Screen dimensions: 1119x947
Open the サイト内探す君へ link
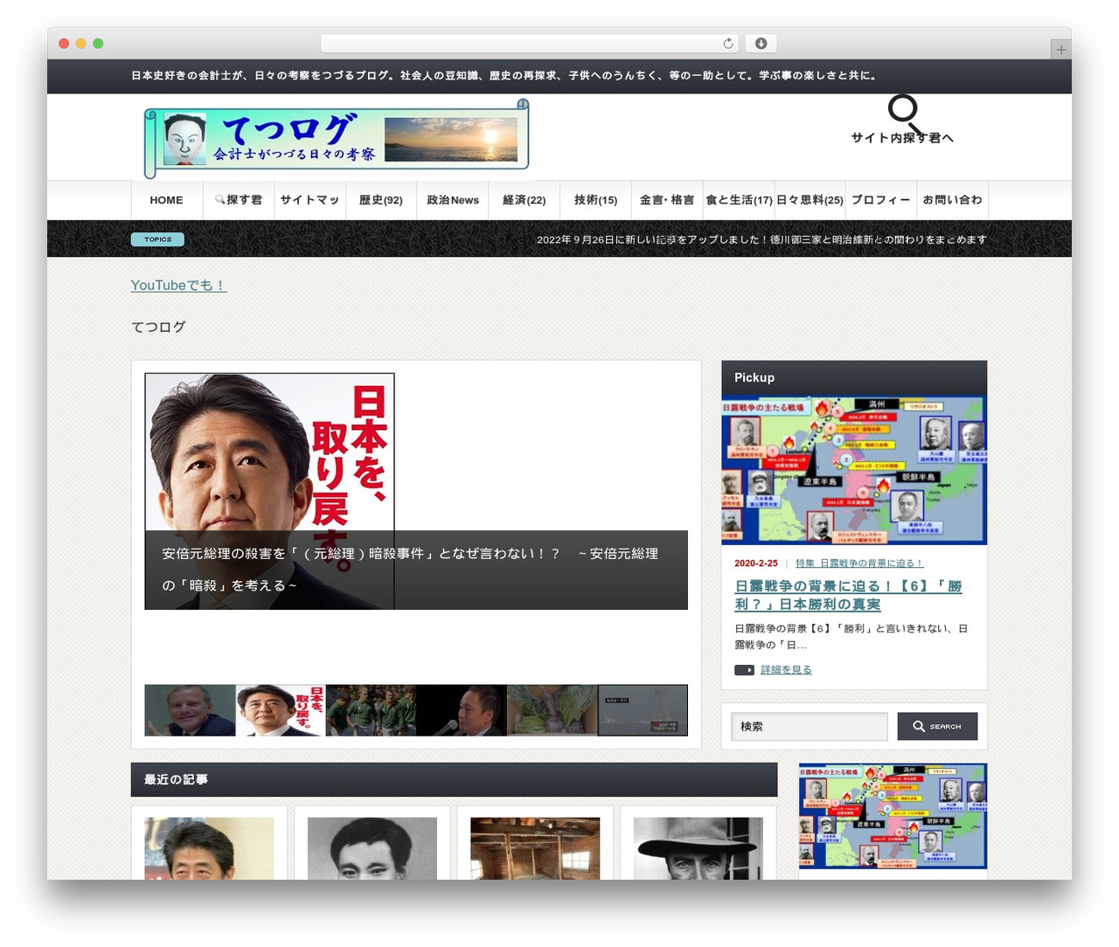coord(902,138)
